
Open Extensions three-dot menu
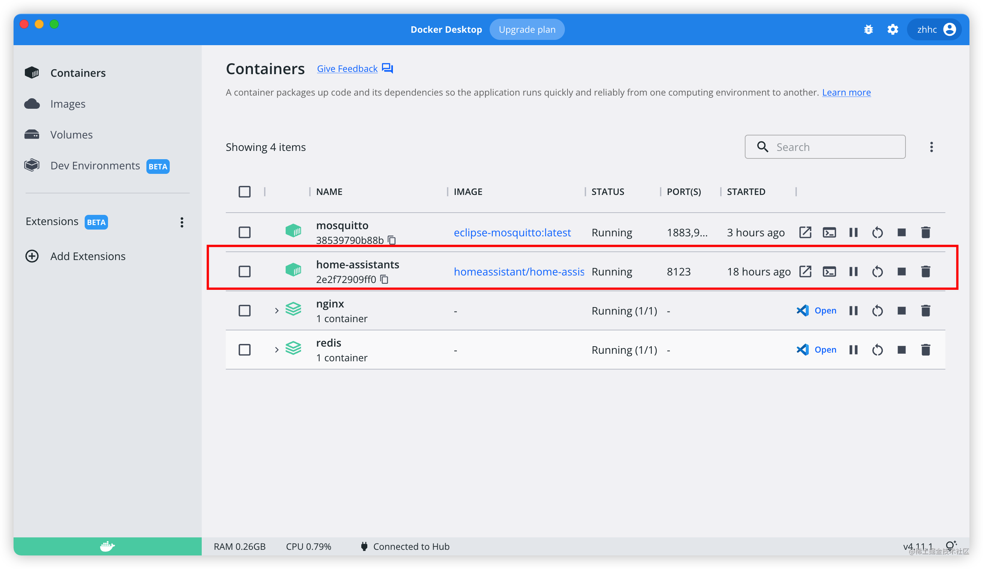[182, 222]
